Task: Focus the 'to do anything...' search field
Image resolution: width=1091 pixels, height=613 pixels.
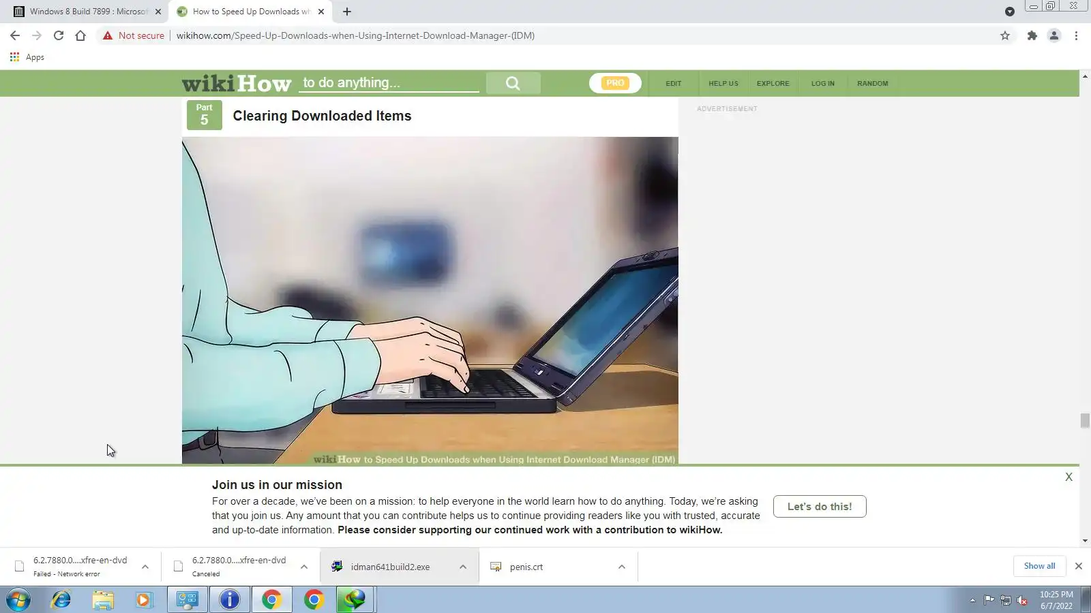Action: (389, 83)
